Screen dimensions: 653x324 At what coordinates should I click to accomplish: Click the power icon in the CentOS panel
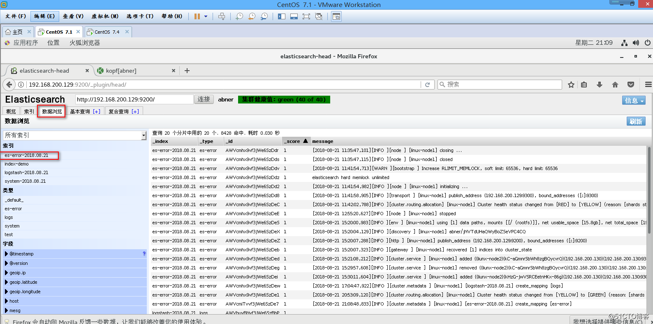pyautogui.click(x=648, y=43)
